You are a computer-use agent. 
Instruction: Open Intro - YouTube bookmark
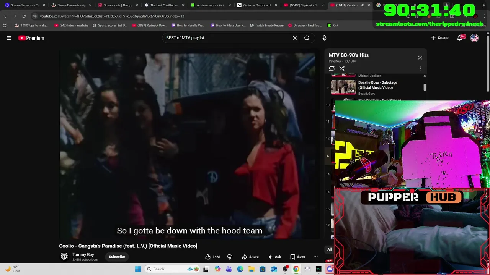pos(71,26)
